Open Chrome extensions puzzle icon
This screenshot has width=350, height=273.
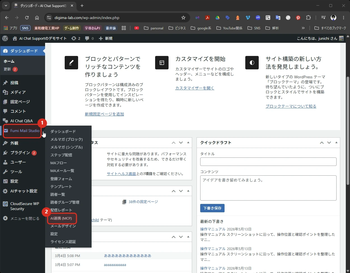click(308, 18)
